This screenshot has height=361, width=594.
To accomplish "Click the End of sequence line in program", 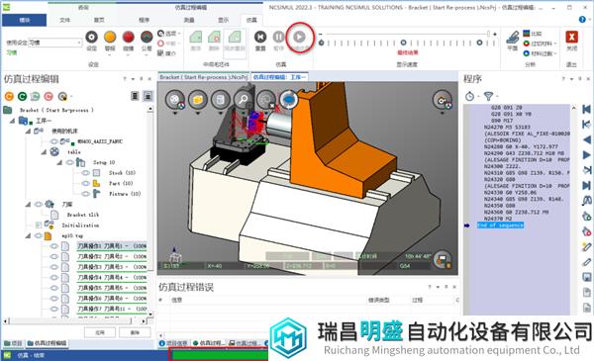I will point(500,226).
